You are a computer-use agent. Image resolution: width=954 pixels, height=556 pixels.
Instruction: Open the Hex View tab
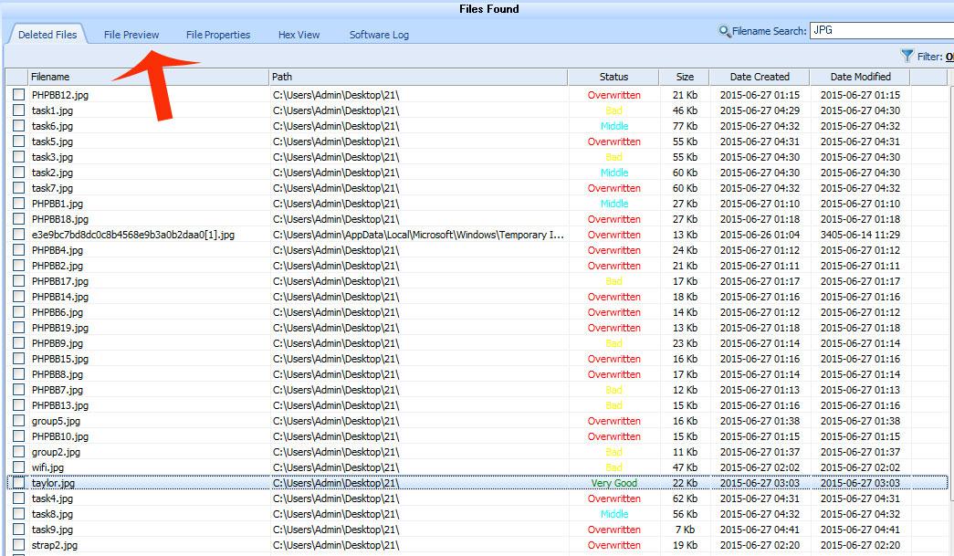pyautogui.click(x=299, y=34)
